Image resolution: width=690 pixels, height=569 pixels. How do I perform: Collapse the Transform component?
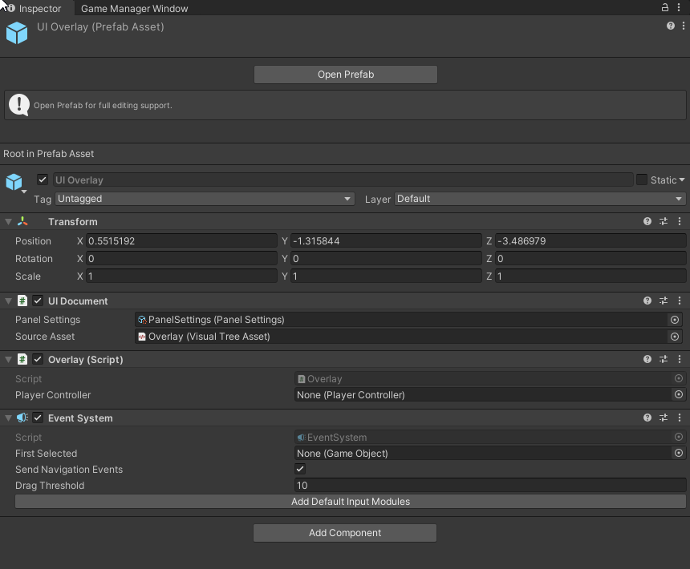8,221
